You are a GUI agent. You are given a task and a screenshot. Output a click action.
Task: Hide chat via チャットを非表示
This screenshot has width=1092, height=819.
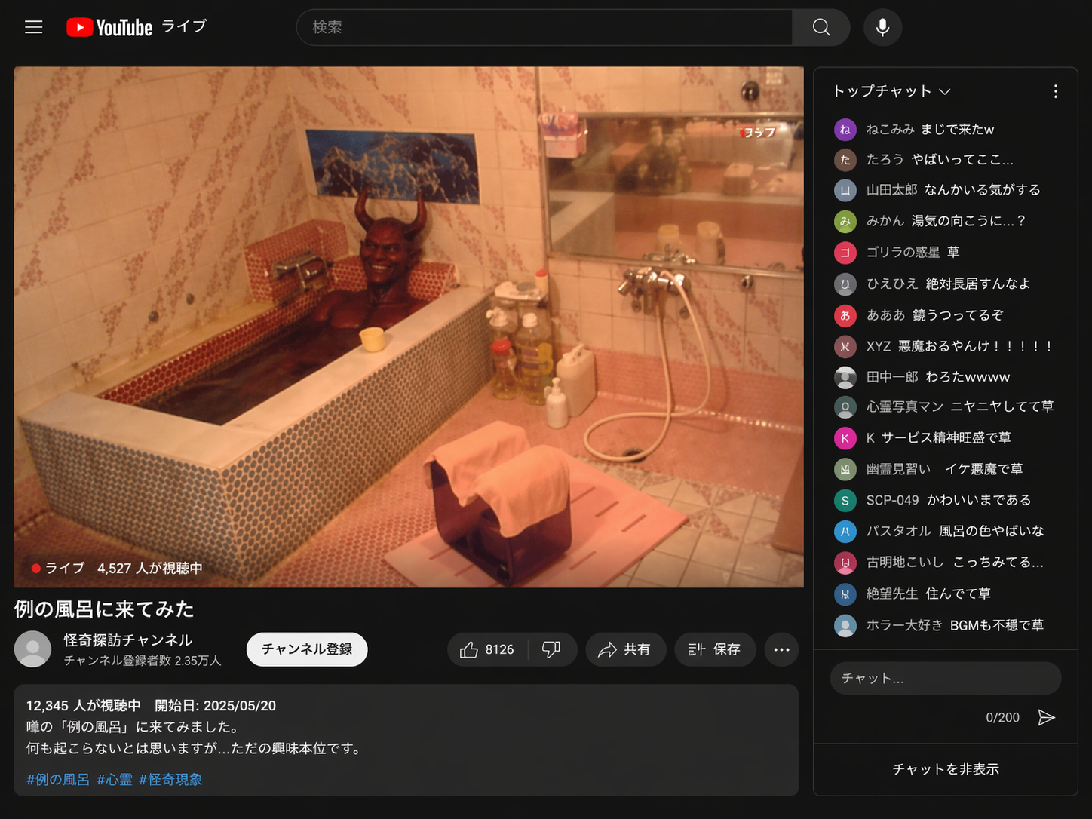point(945,769)
